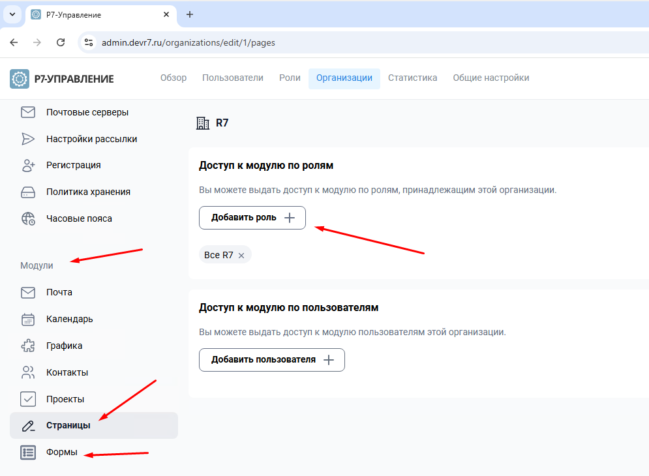
Task: Click the Контакты people icon
Action: [27, 372]
